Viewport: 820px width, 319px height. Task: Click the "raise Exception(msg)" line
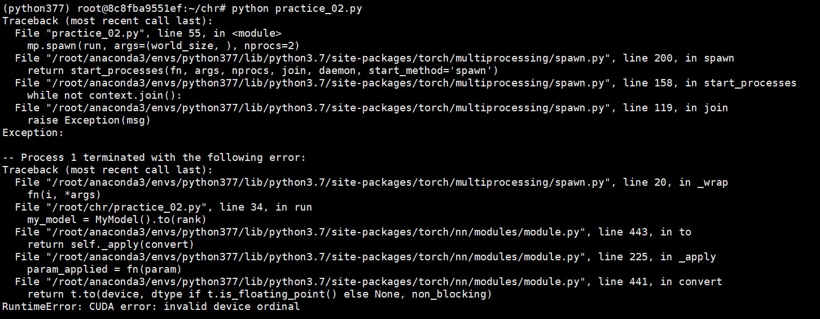89,120
